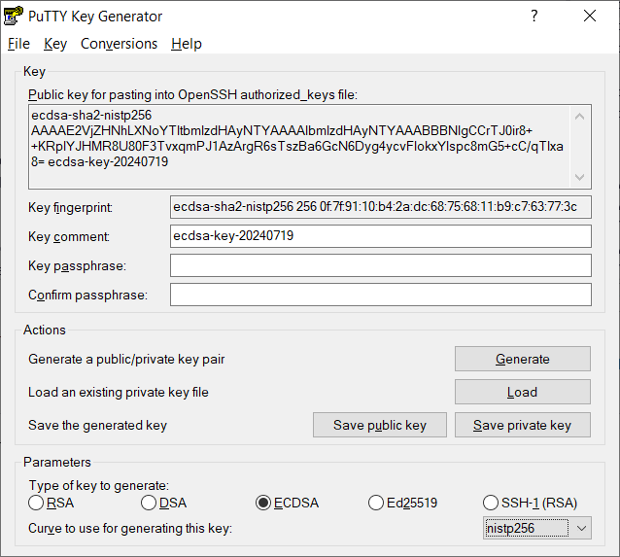Click the Load private key button

click(x=522, y=392)
